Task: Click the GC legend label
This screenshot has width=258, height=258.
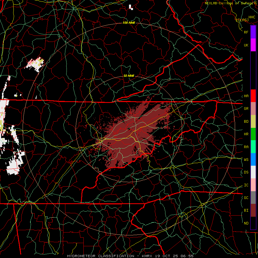Action: [x=246, y=198]
